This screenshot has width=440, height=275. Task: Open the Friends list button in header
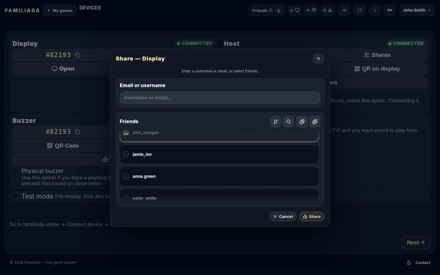click(x=267, y=10)
